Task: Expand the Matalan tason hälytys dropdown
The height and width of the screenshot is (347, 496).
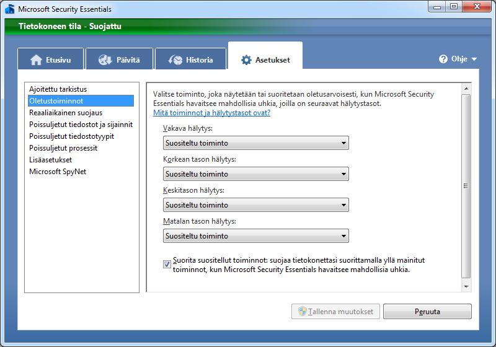Action: [x=256, y=235]
